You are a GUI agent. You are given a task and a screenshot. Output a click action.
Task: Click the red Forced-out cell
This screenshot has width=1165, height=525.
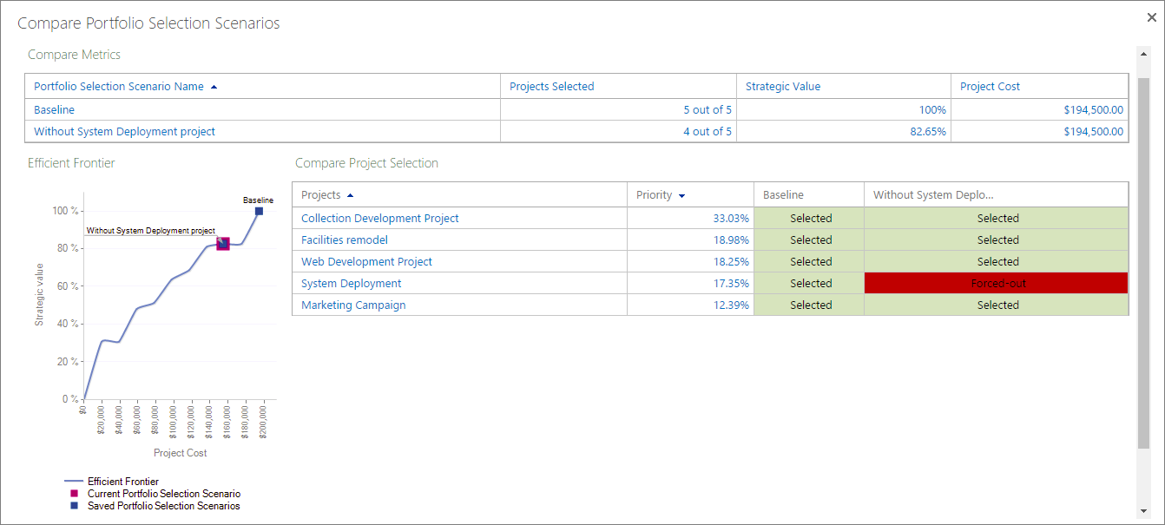(x=997, y=284)
